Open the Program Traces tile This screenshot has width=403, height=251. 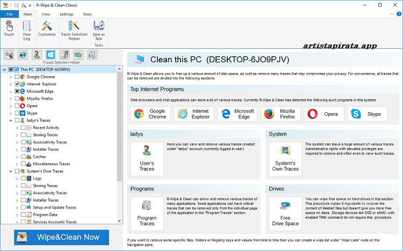147,213
